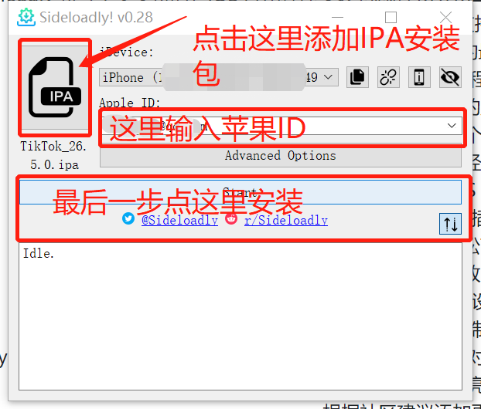
Task: Click the copy device info icon
Action: pos(357,77)
